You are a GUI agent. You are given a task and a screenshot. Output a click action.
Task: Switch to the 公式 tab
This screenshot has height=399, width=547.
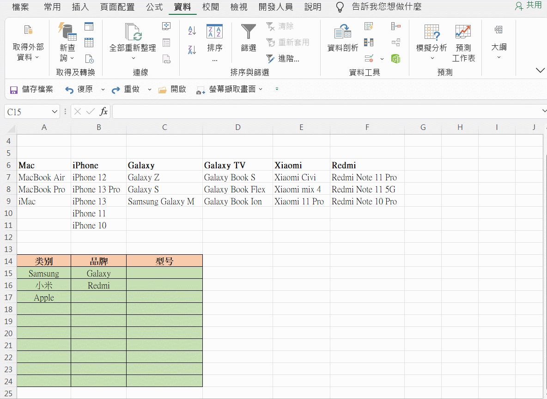click(154, 7)
